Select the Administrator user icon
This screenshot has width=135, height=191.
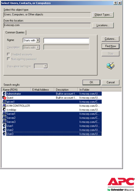(x=4, y=93)
